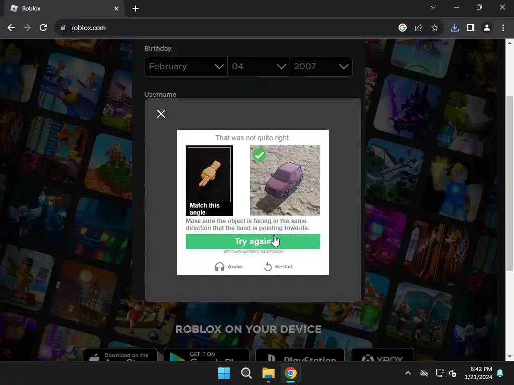The height and width of the screenshot is (385, 514).
Task: Click the taskbar clock showing 6:42 PM
Action: coord(478,373)
